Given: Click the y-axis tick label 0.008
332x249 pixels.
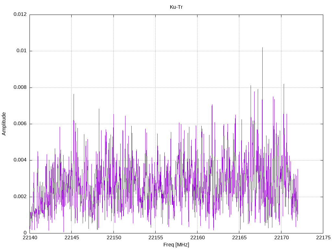Looking at the screenshot, I should coord(20,87).
